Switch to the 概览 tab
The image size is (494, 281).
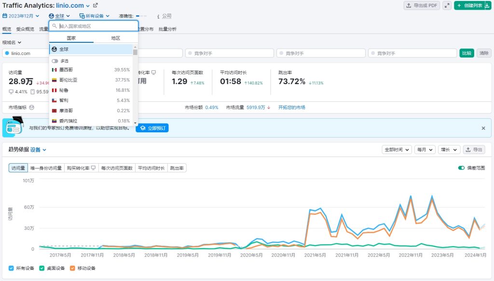7,29
